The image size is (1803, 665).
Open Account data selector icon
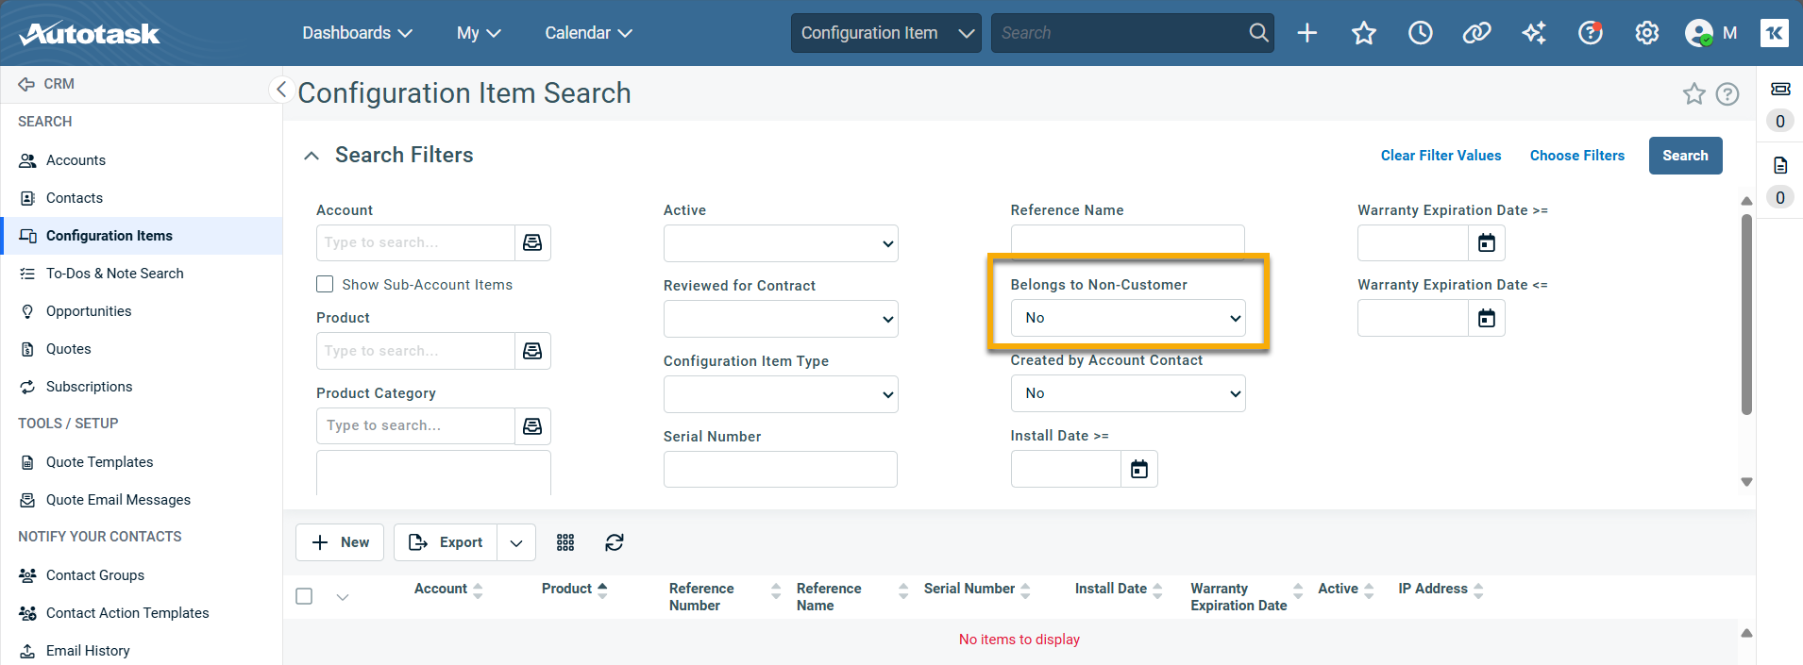(532, 242)
